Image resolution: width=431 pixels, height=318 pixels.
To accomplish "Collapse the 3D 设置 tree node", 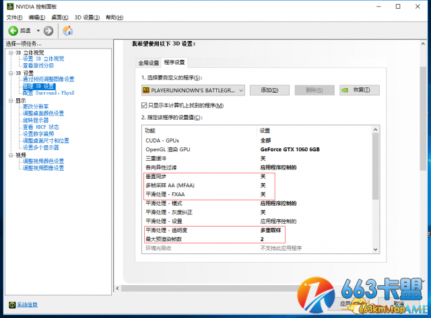I will [11, 73].
